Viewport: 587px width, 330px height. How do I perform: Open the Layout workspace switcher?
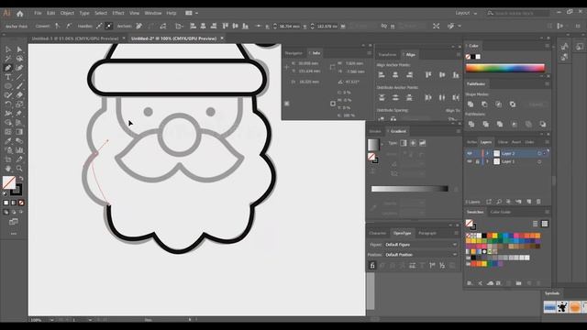466,13
